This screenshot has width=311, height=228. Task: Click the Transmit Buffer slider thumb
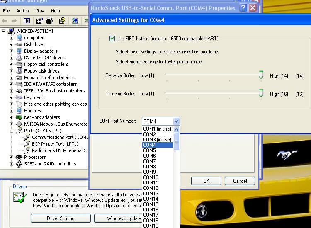pos(261,93)
